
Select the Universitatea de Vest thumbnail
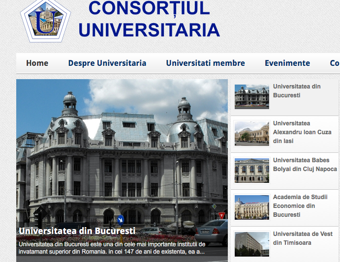(251, 244)
